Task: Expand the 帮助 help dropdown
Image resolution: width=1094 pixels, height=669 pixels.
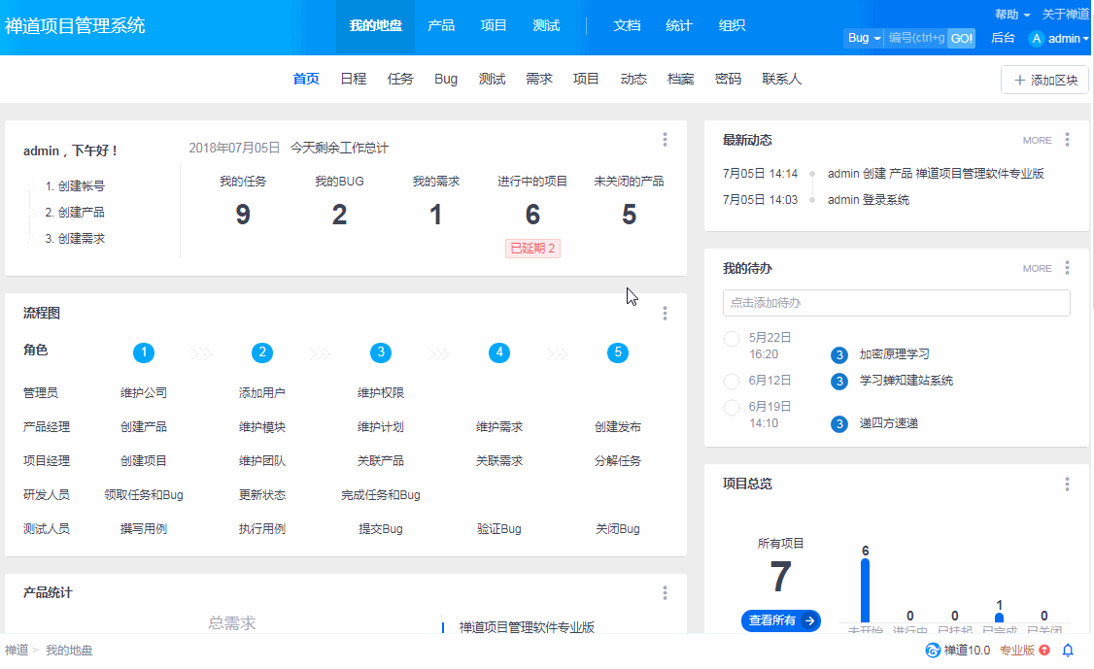Action: (x=1012, y=15)
